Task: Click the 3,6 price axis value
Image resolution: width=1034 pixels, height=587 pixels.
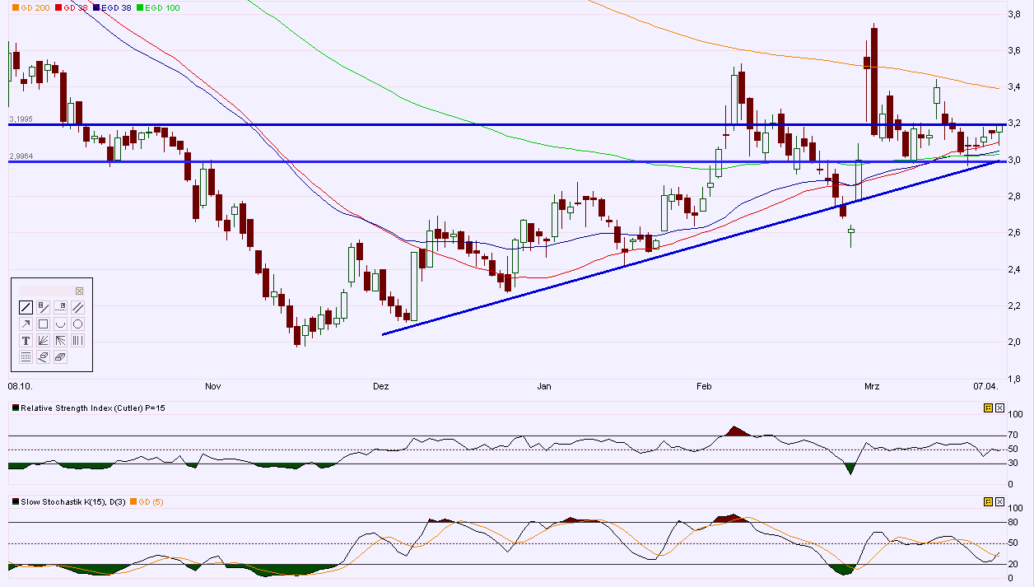Action: (x=1014, y=50)
